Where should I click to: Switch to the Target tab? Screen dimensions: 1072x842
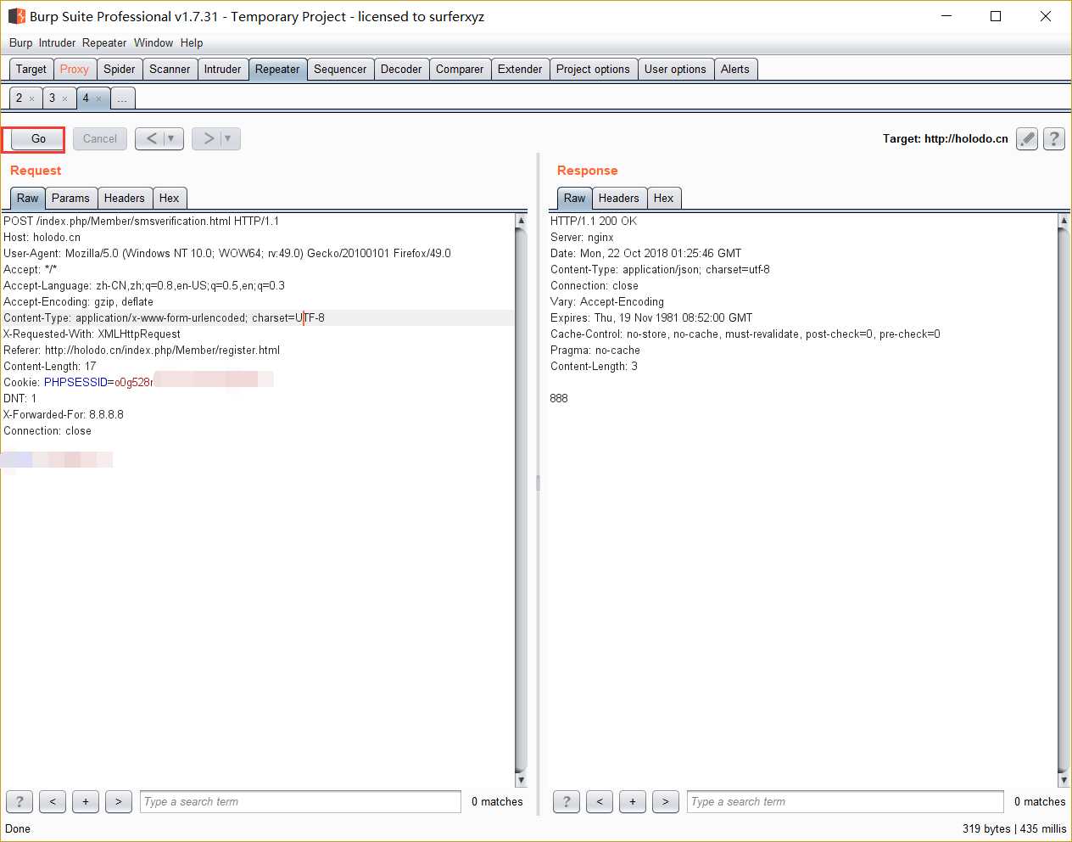click(x=31, y=69)
